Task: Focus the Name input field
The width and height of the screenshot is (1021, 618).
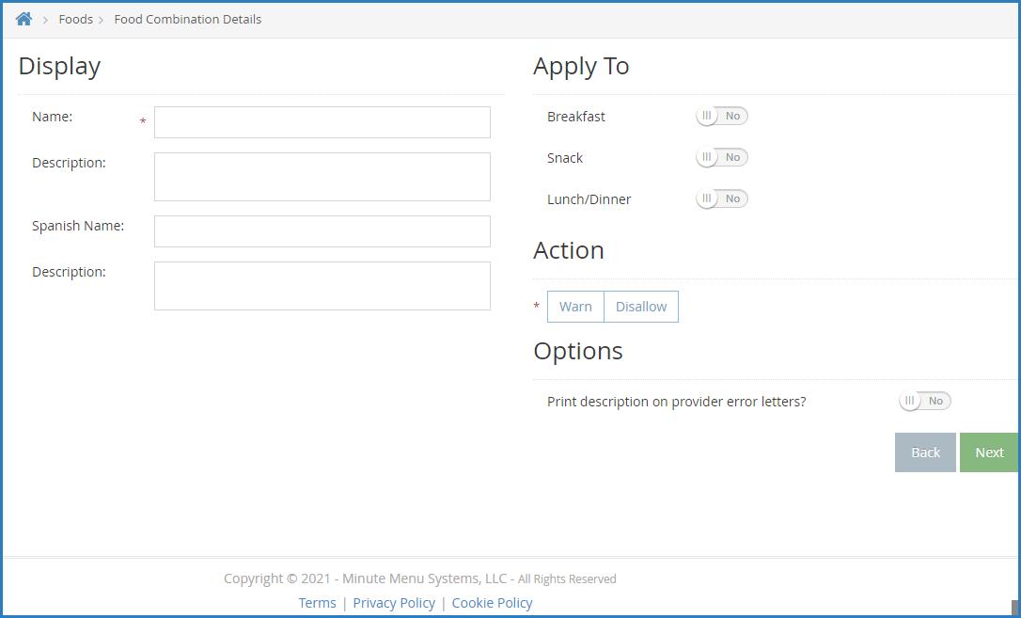Action: (322, 122)
